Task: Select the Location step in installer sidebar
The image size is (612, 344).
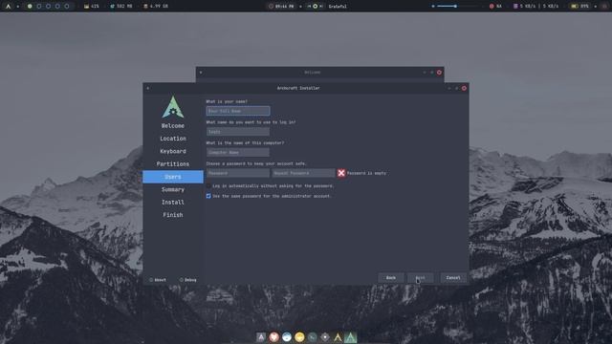Action: click(173, 139)
